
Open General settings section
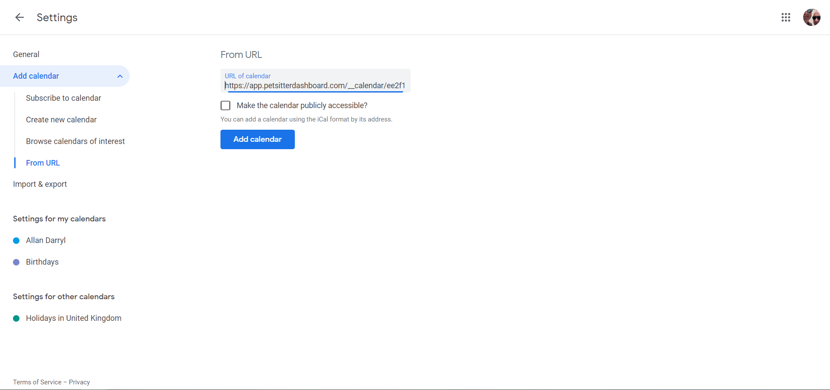point(26,54)
